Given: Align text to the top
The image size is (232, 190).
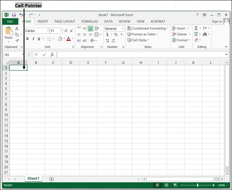Looking at the screenshot, I should click(79, 28).
